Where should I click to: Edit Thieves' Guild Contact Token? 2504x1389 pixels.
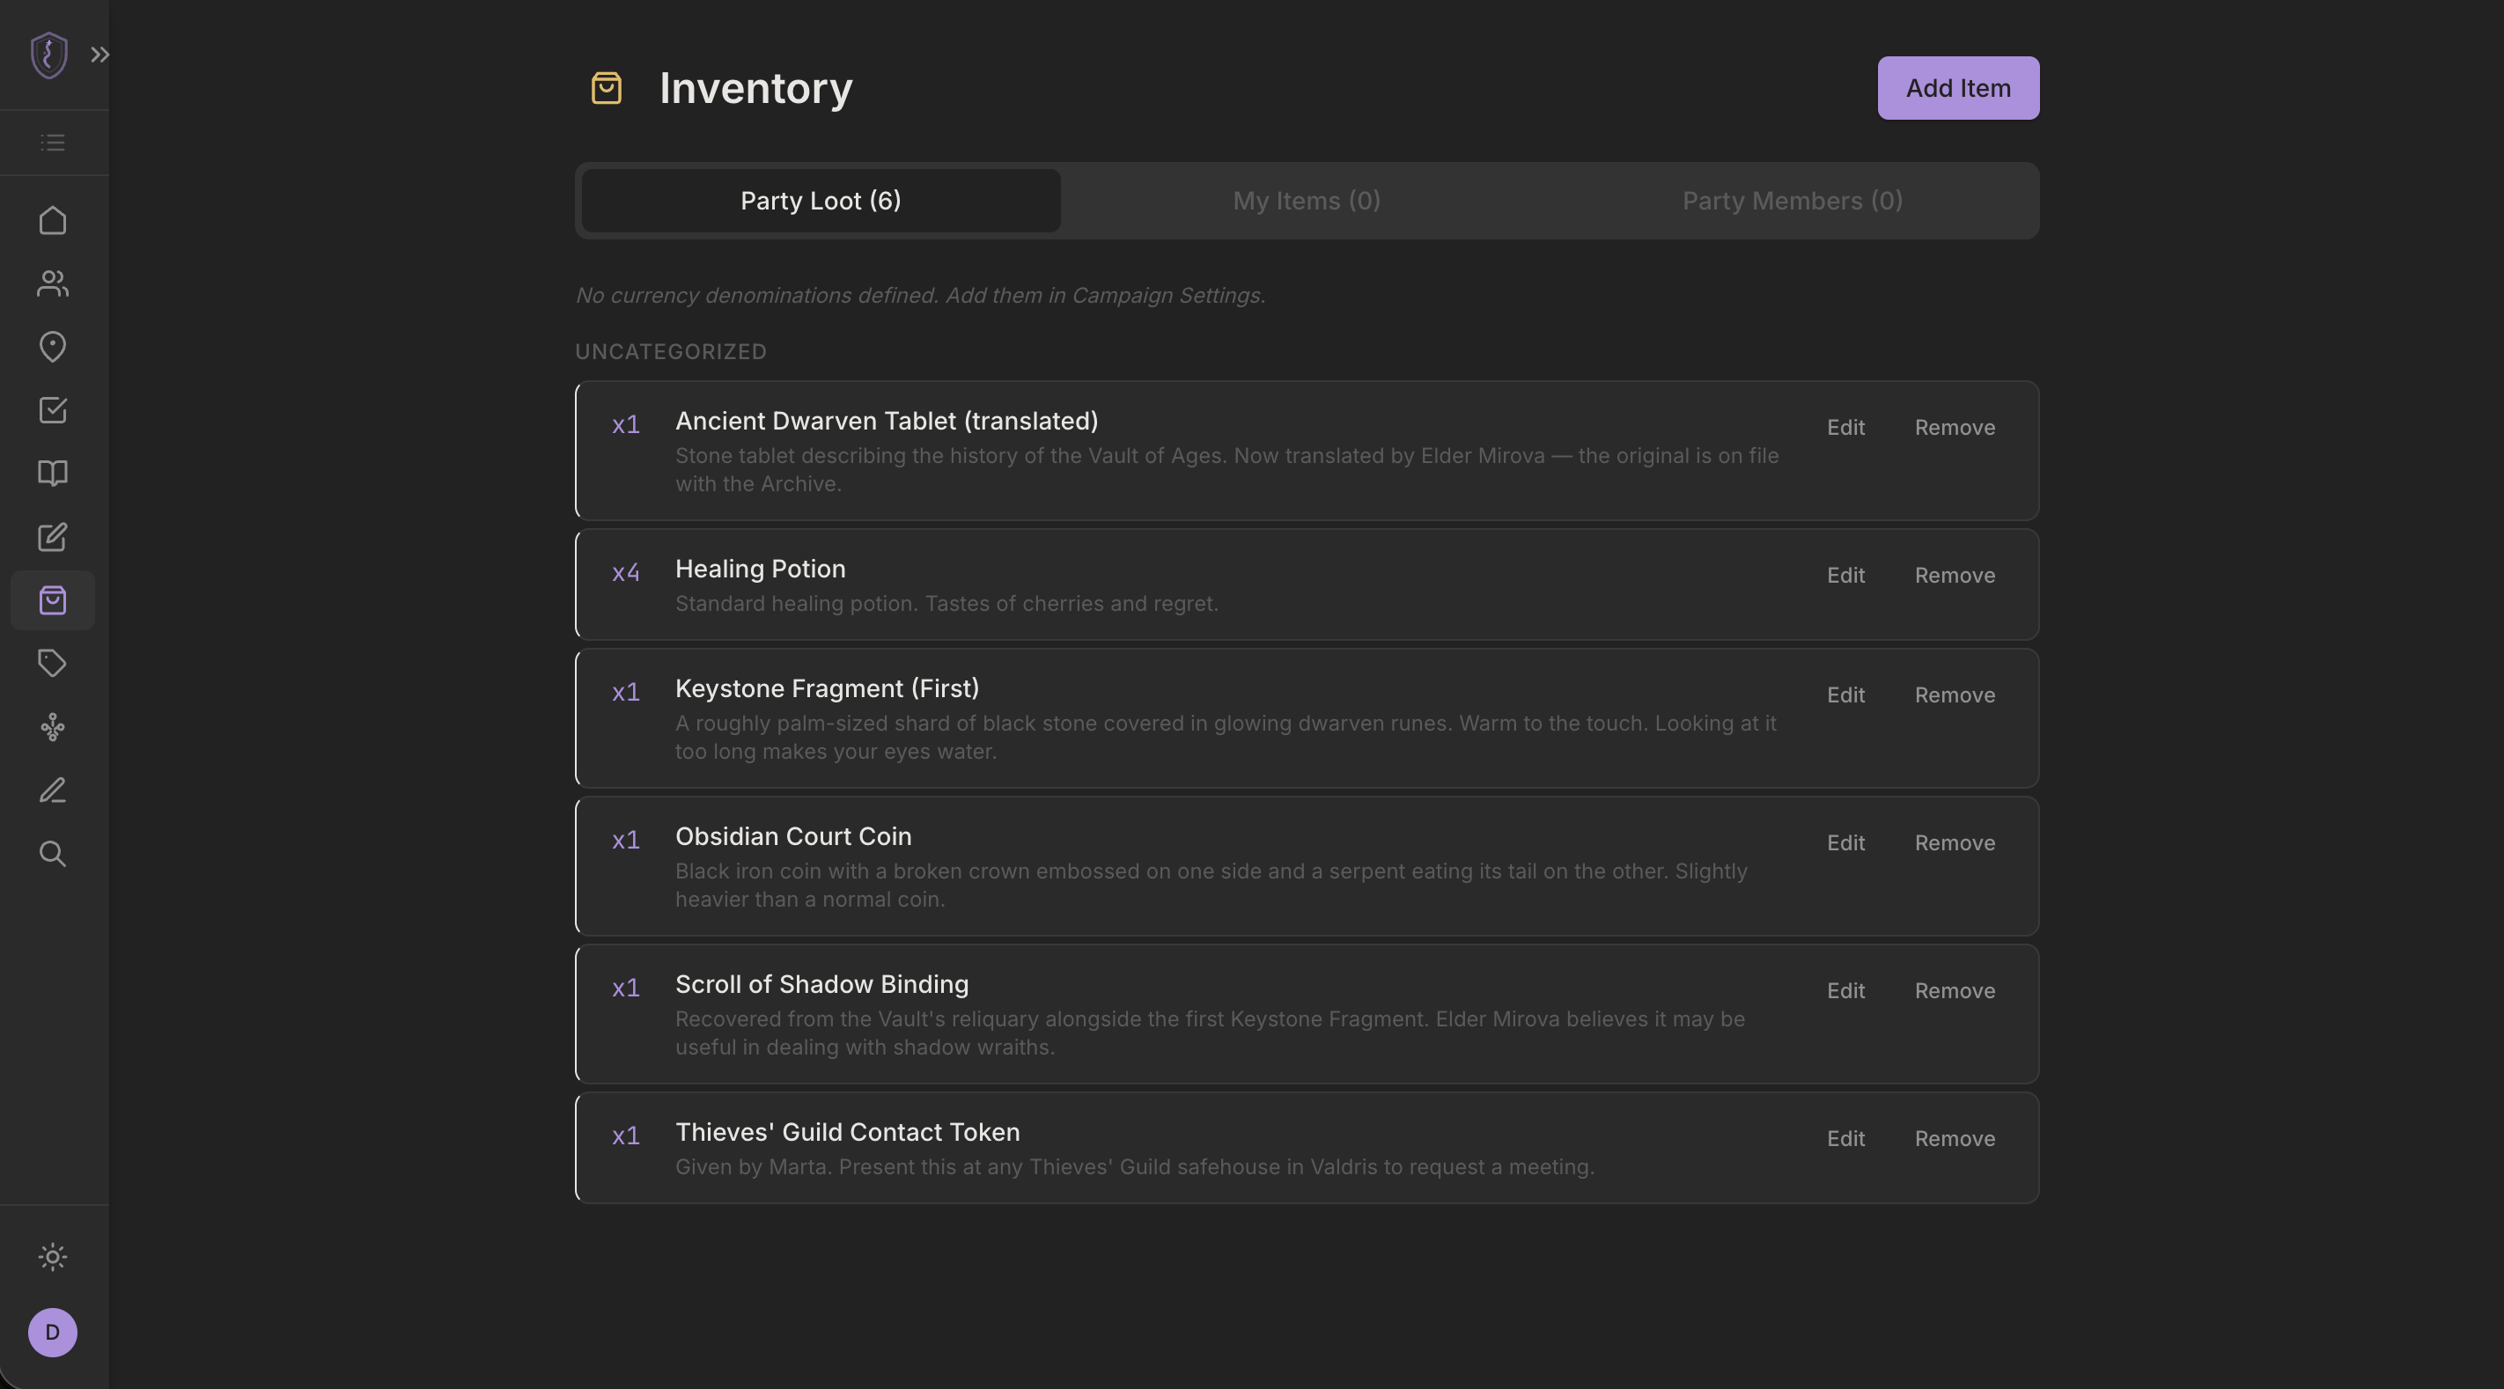tap(1845, 1138)
